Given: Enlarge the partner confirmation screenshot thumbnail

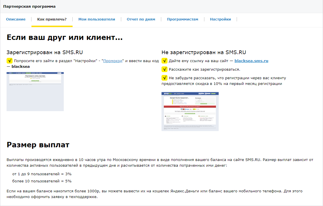Looking at the screenshot, I should pos(35,91).
